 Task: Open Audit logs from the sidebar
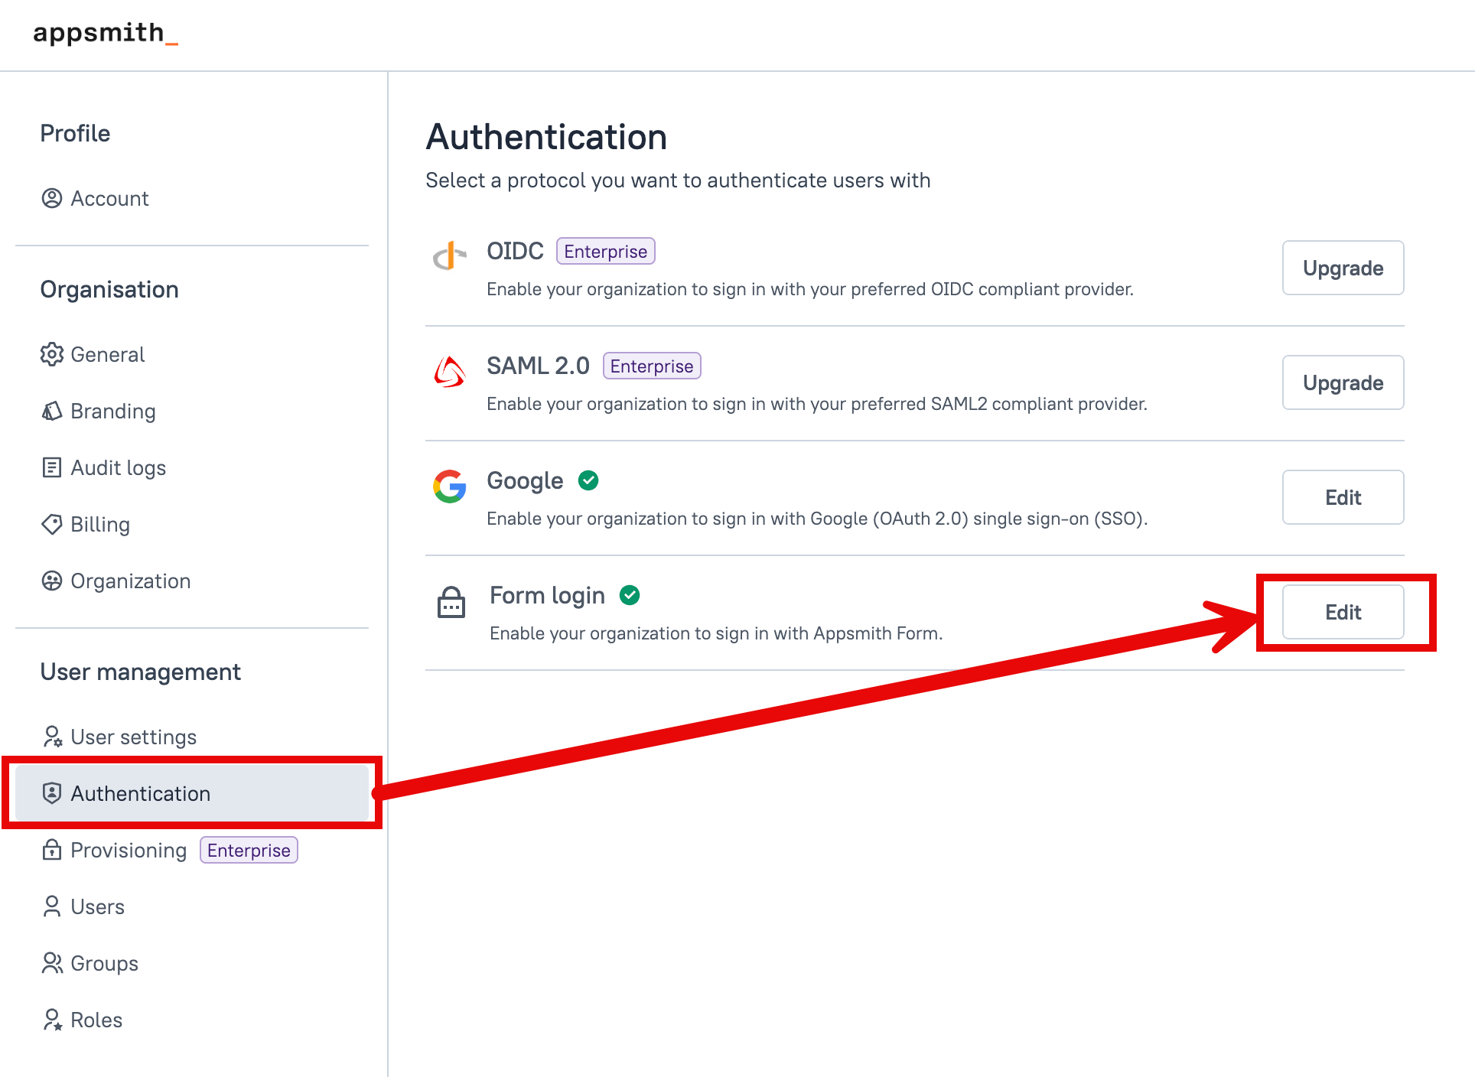click(192, 467)
